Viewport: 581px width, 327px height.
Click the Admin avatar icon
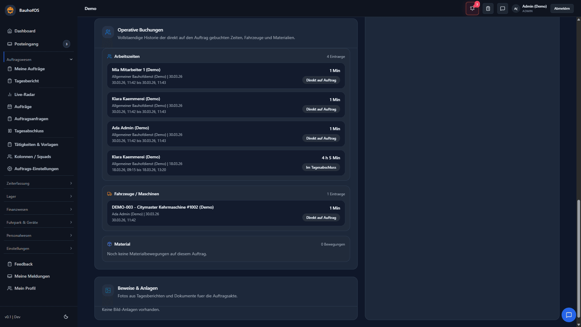(x=516, y=8)
